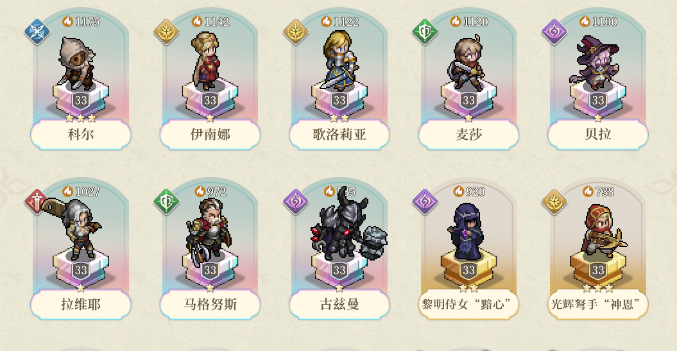Click the gold icon on 光辉弩手's card
Viewport: 677px width, 351px height.
[x=554, y=201]
